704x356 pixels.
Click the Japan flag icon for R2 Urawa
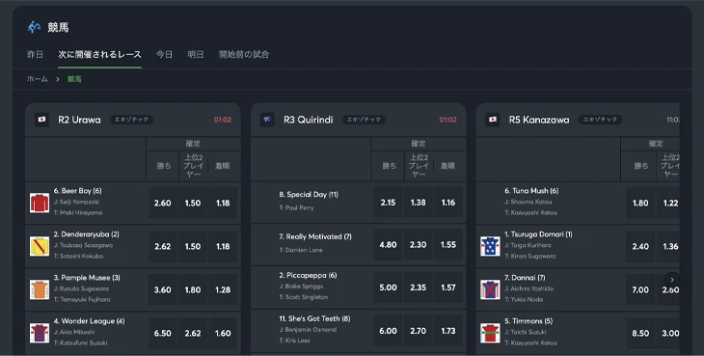pos(41,120)
